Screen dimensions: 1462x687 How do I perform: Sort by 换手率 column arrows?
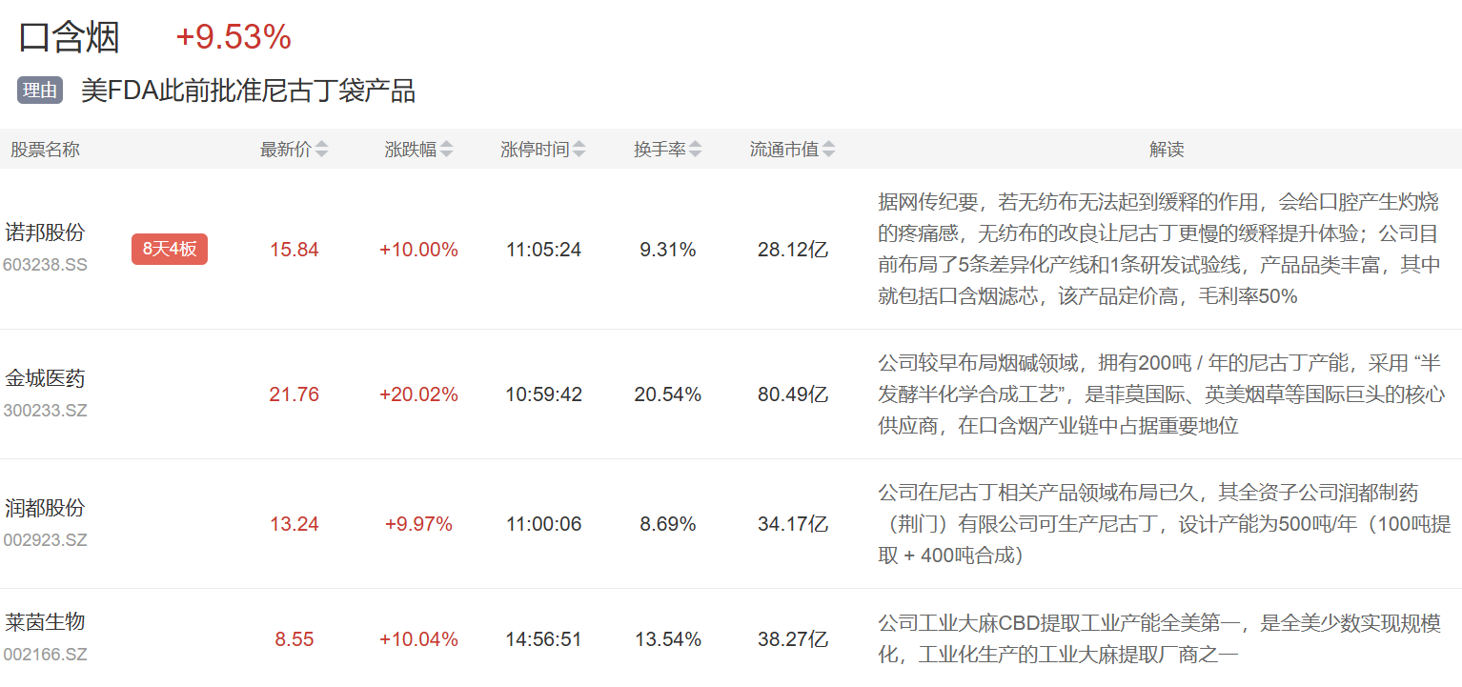696,150
